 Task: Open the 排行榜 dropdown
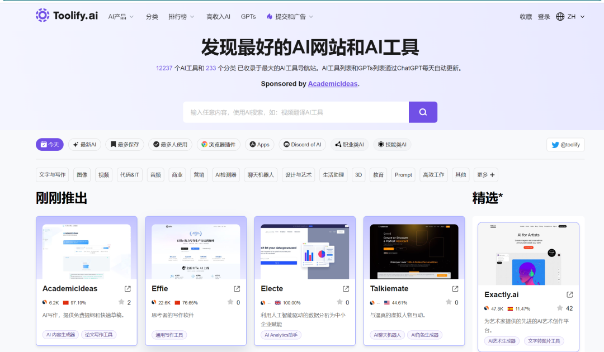pos(181,16)
